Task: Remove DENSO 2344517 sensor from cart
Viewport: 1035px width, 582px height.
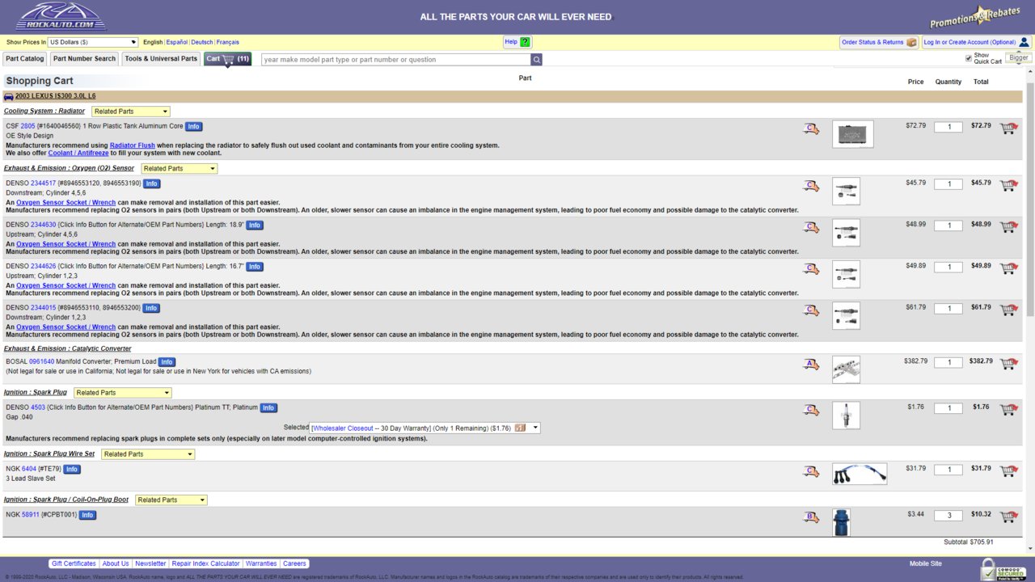Action: (x=1008, y=185)
